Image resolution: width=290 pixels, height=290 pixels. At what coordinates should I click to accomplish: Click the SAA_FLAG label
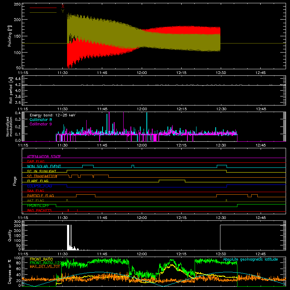click(x=36, y=191)
